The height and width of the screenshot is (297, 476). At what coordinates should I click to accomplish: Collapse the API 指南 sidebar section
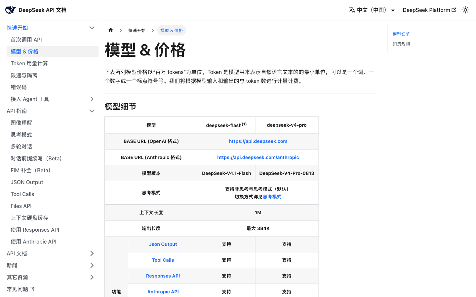click(92, 111)
